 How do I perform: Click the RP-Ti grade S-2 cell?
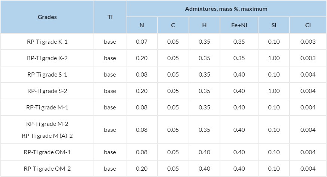click(x=47, y=91)
